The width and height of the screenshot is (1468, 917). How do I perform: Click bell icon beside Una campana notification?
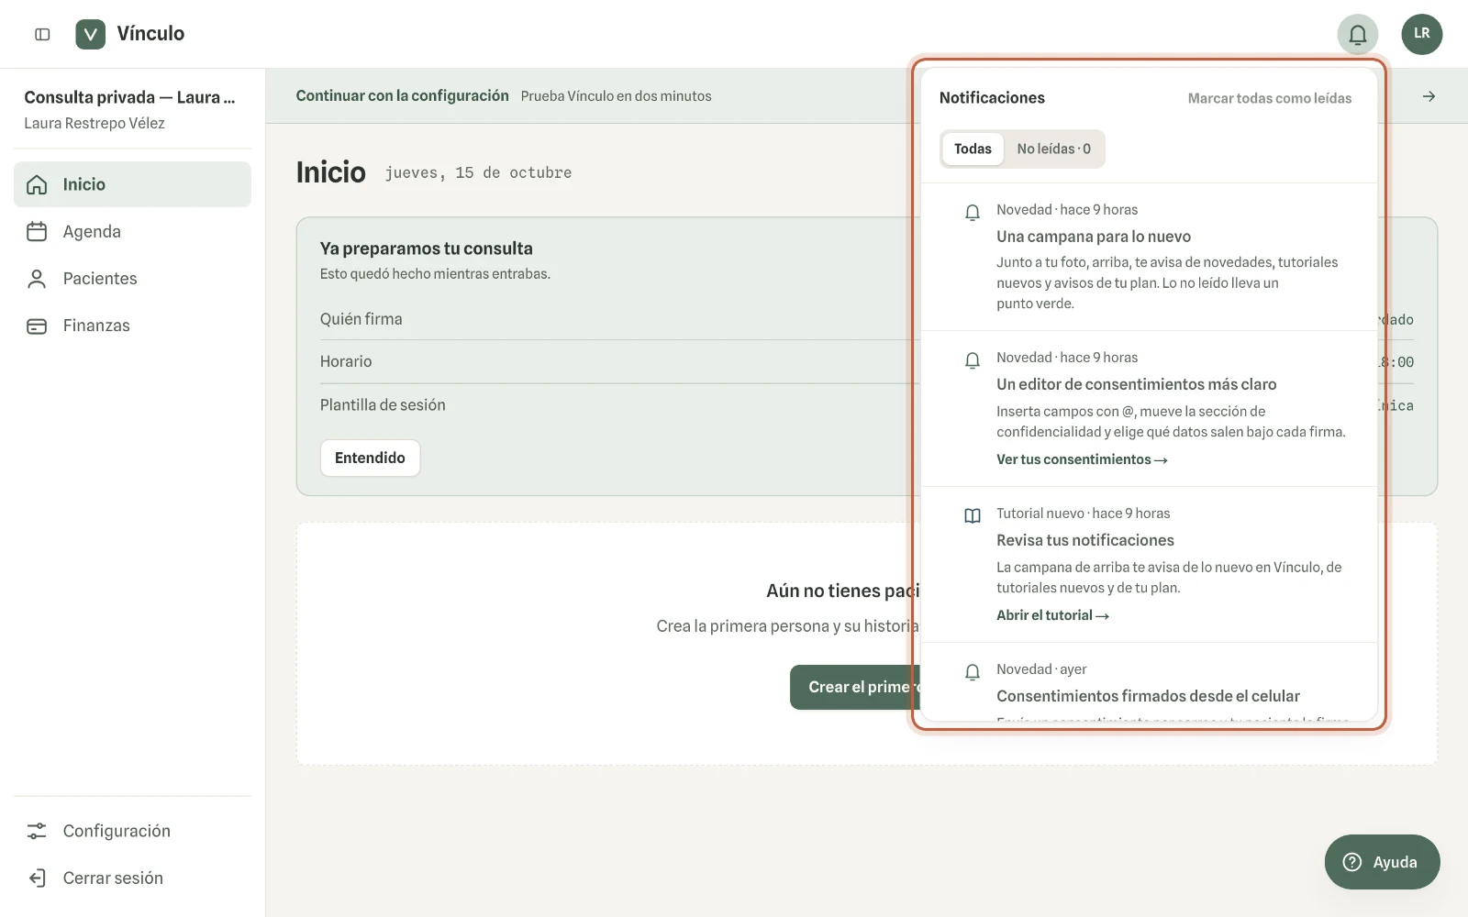pyautogui.click(x=973, y=213)
